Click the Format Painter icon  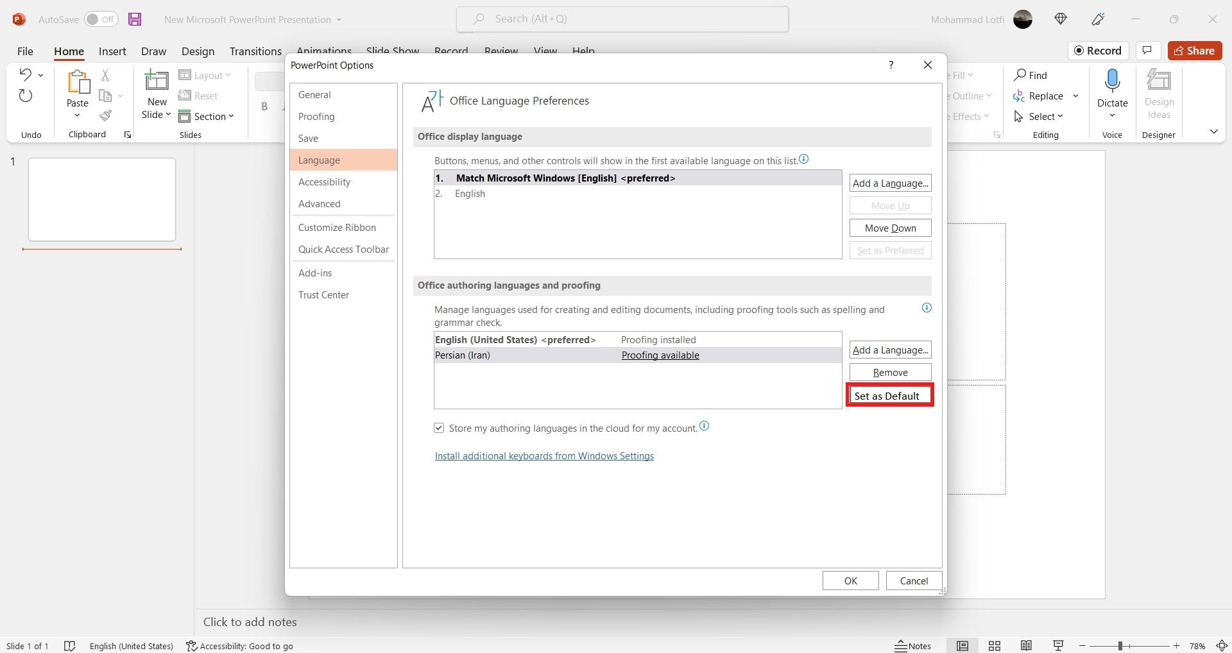(106, 116)
